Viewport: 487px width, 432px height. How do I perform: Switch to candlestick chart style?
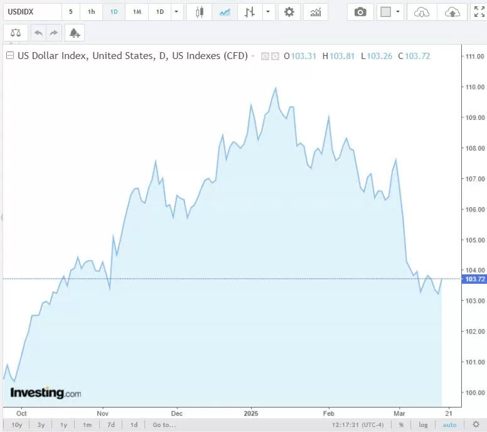[x=200, y=12]
